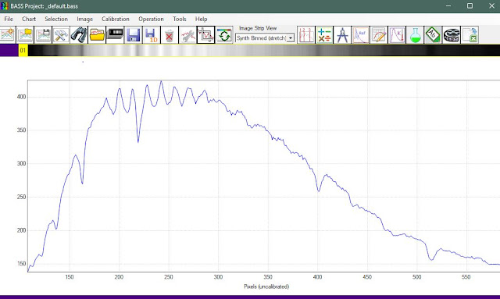Click the drafting compass icon
Screen dimensions: 500x299
pyautogui.click(x=342, y=35)
